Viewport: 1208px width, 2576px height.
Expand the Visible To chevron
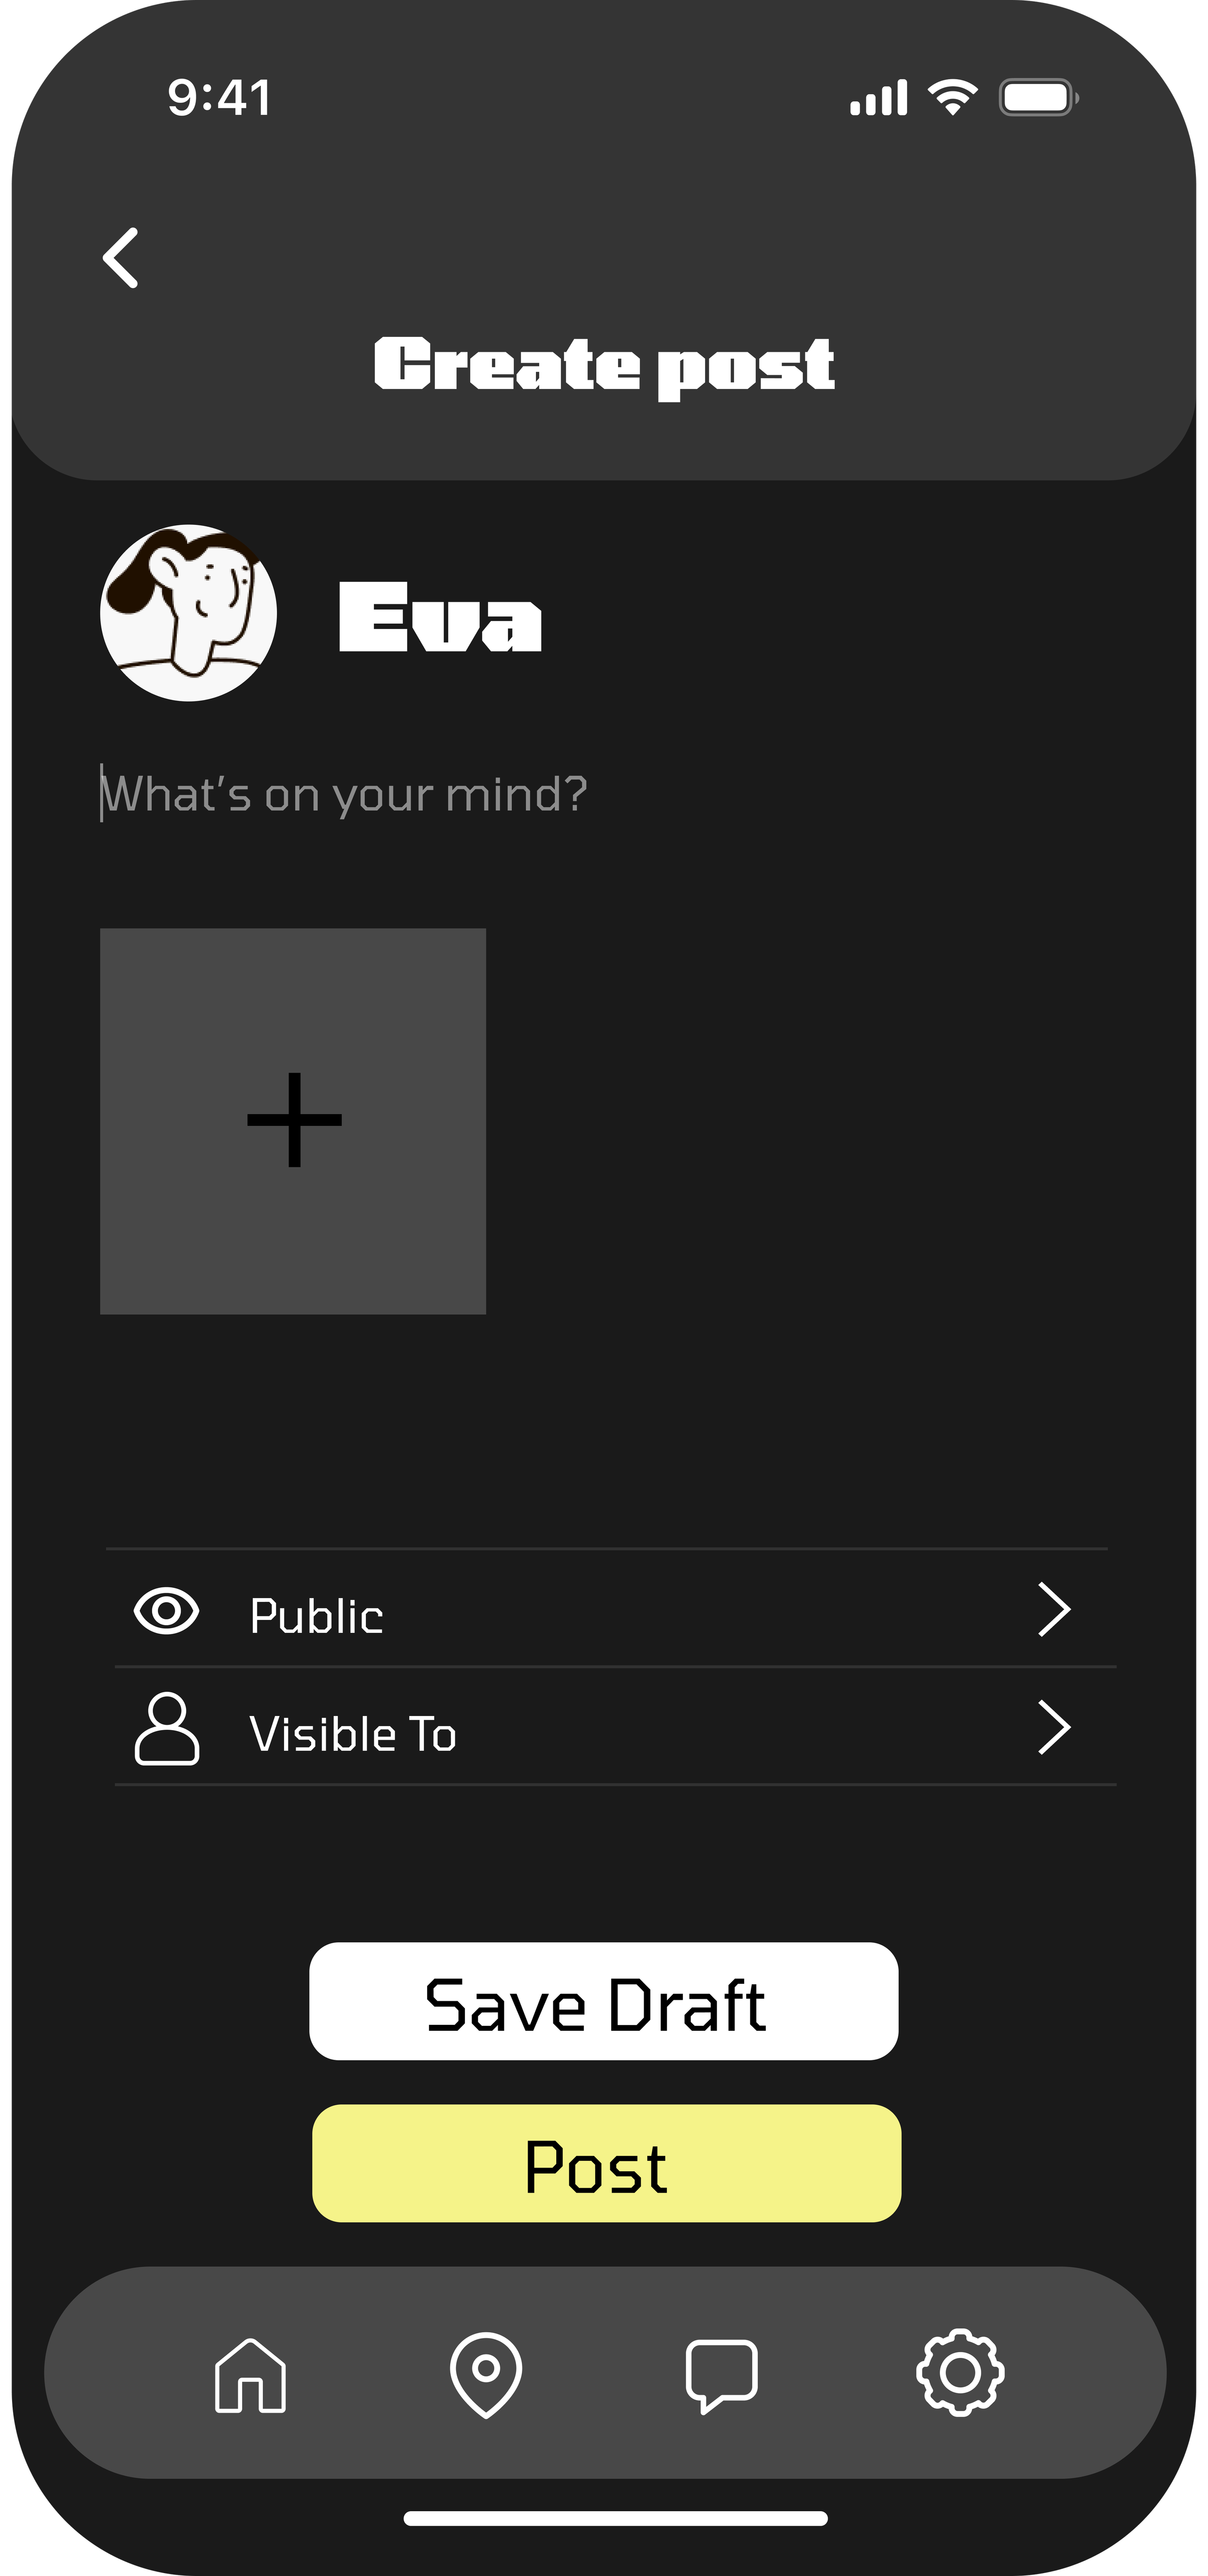tap(1054, 1728)
